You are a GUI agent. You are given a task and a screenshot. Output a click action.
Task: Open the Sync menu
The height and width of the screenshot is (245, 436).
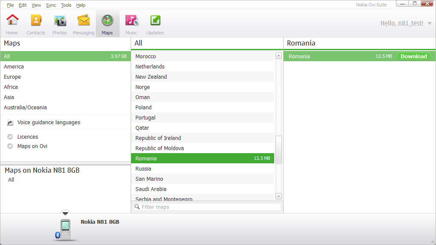point(51,5)
